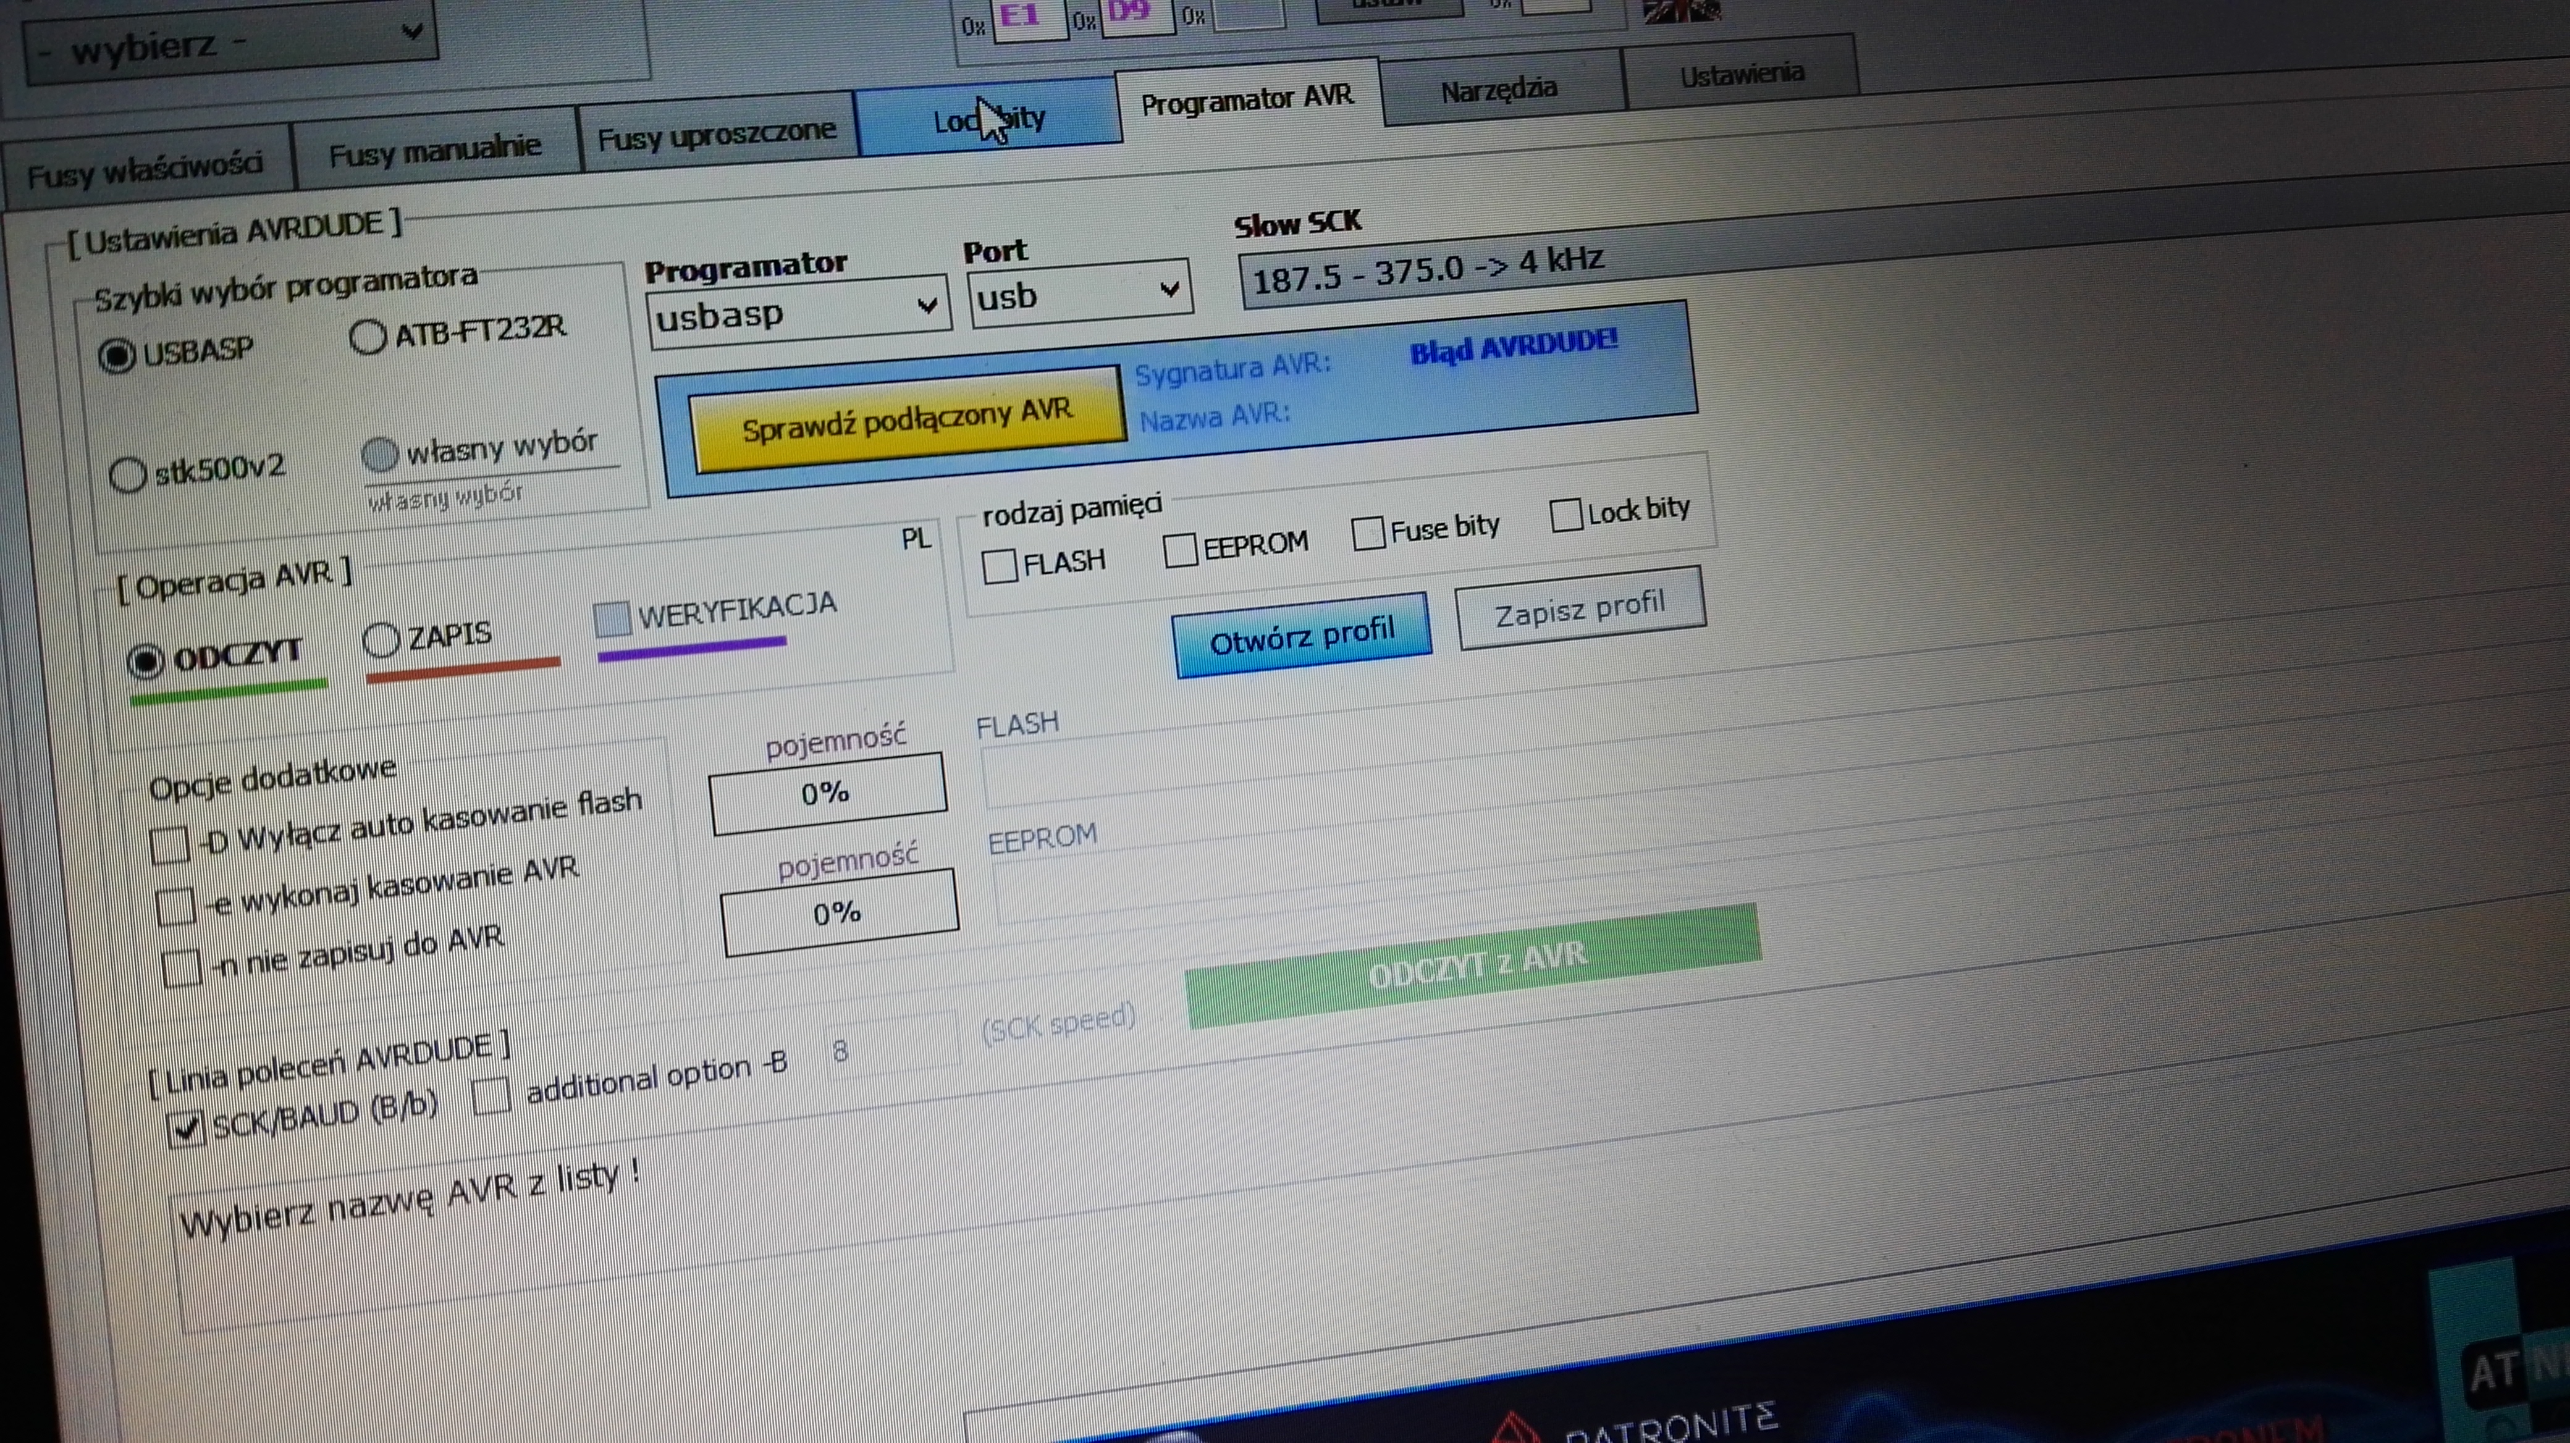The image size is (2570, 1443).
Task: Open the Fusy właściwości tab
Action: coord(145,169)
